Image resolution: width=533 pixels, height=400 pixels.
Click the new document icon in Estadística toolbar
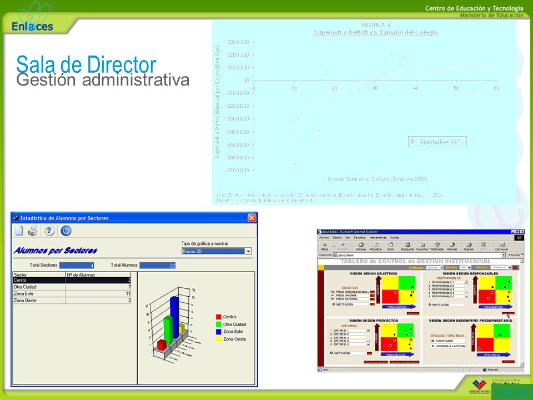19,231
